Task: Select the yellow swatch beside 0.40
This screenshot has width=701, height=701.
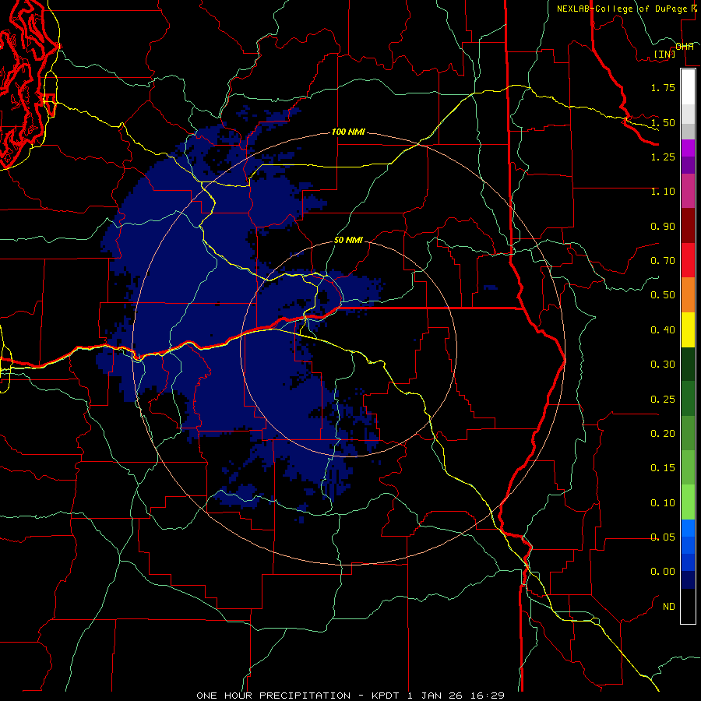Action: coord(688,329)
